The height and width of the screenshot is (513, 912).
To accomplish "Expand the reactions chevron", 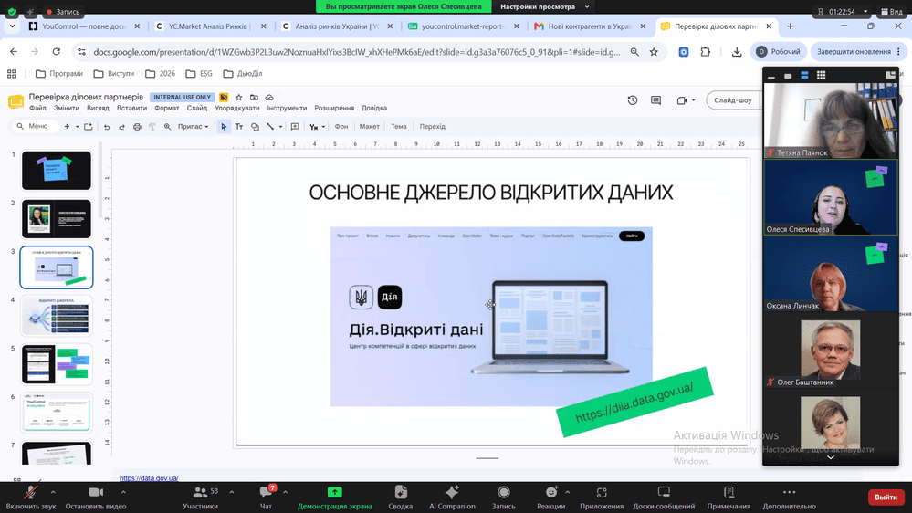I will (567, 492).
